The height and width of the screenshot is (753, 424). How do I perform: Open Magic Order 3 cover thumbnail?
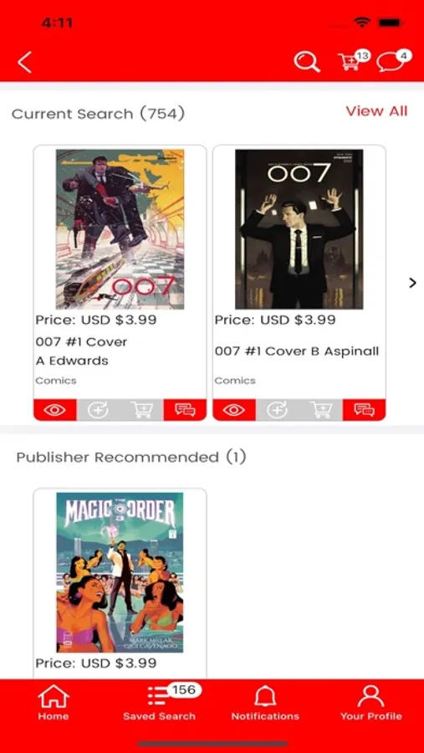click(120, 572)
